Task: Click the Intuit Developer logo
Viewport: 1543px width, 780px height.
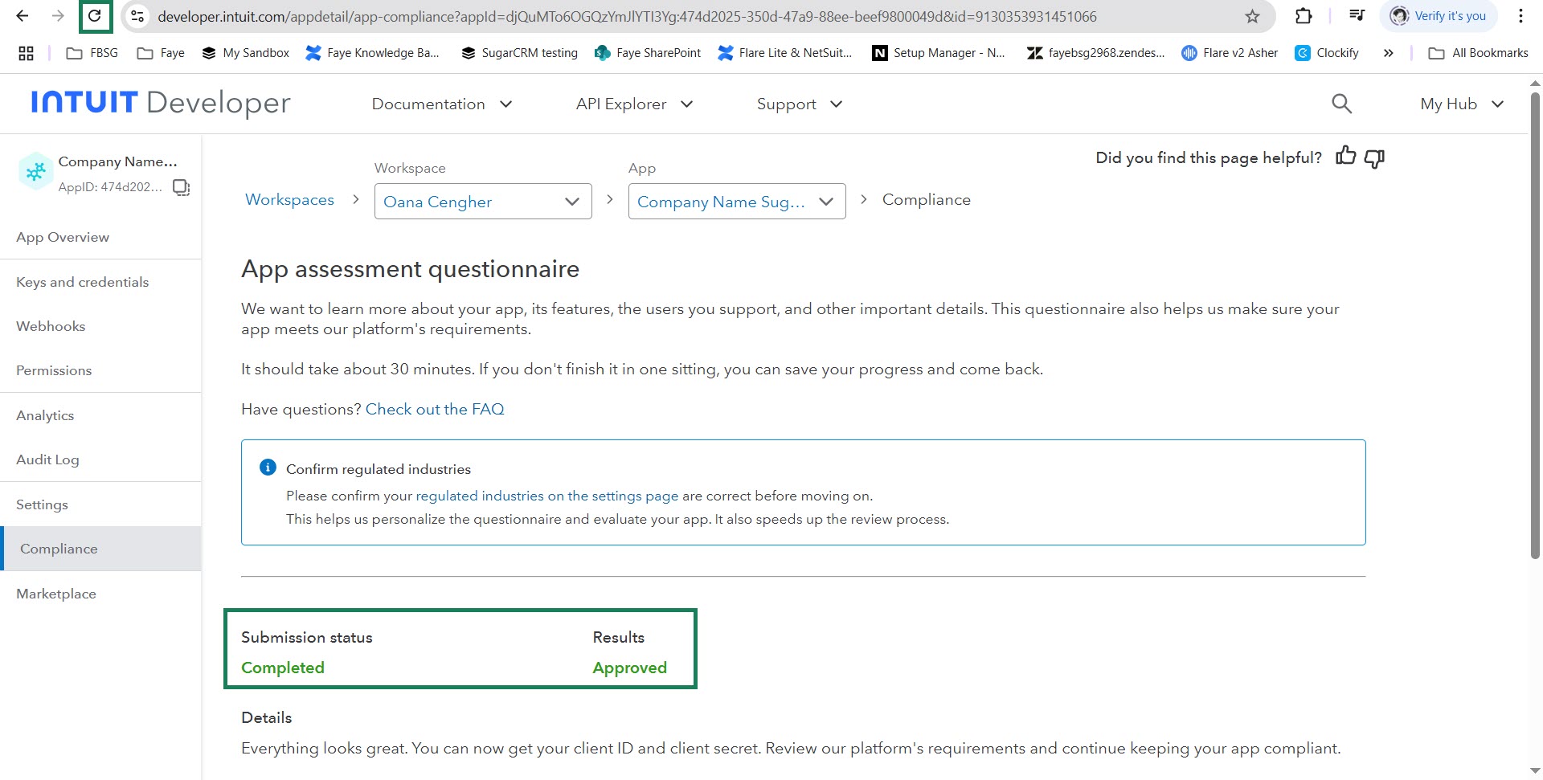Action: 161,103
